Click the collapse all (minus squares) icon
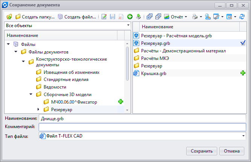This screenshot has width=251, height=162. [x=158, y=17]
